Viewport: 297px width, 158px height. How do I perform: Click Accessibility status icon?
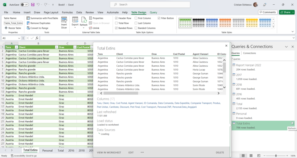pyautogui.click(x=12, y=156)
